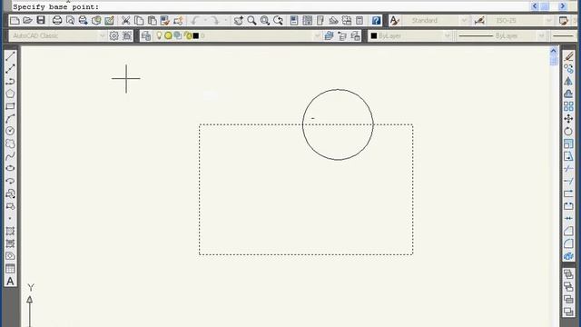The image size is (581, 327).
Task: Click layer 0 black color swatch
Action: (x=196, y=35)
